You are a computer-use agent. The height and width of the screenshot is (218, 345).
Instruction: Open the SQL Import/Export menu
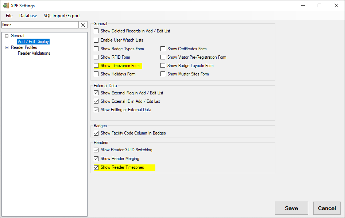pyautogui.click(x=62, y=16)
